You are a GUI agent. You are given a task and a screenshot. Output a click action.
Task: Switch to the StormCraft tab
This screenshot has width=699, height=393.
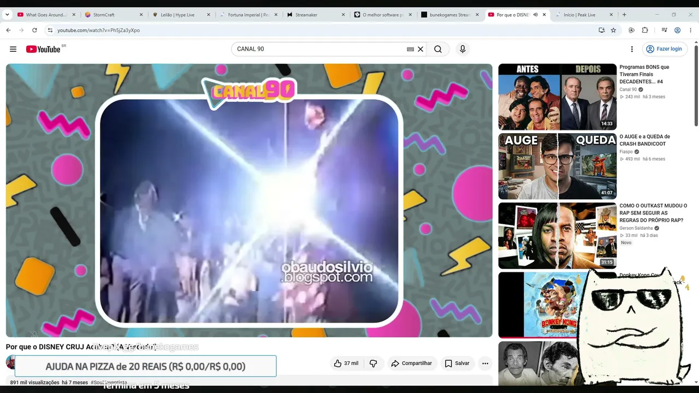pyautogui.click(x=113, y=15)
